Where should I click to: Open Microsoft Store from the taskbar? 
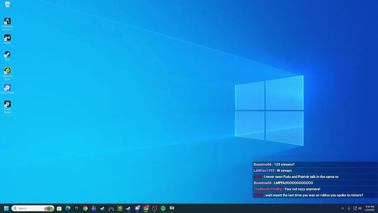coord(59,208)
